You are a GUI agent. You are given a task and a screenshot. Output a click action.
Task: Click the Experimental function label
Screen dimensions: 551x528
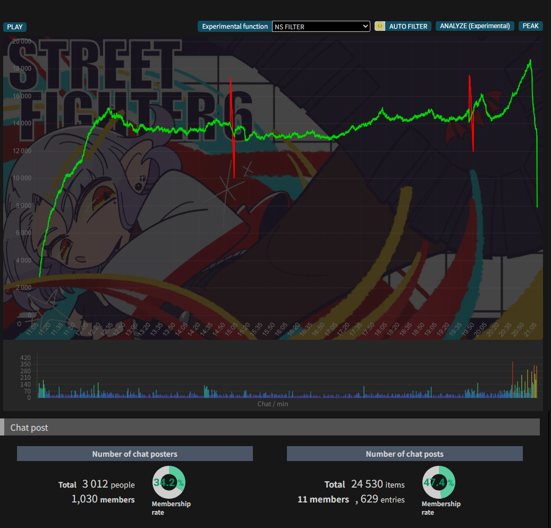pyautogui.click(x=235, y=27)
